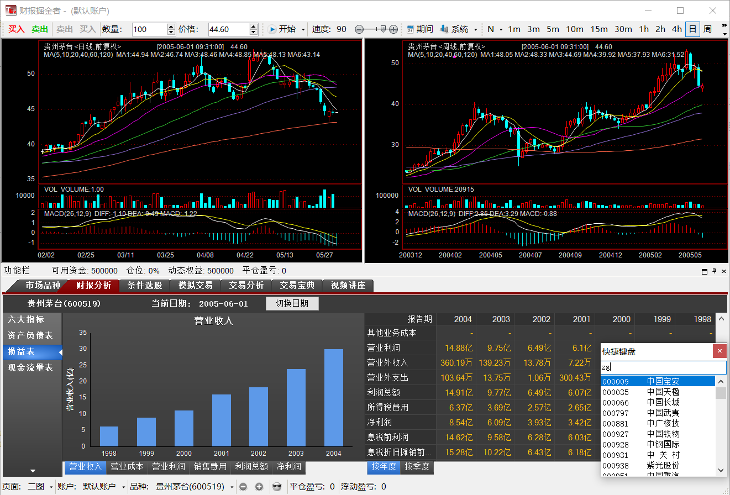Switch to the 条件选股 tab
This screenshot has width=730, height=495.
(145, 286)
